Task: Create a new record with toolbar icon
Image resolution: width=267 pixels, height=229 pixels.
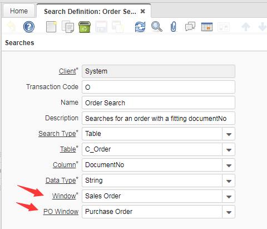Action: coord(51,27)
